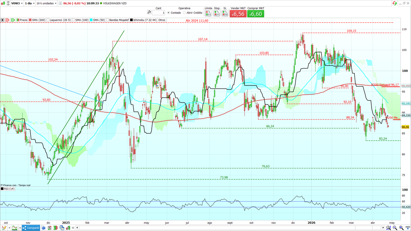
Task: Click the 92,181 SMA value axis label
Action: click(x=406, y=103)
